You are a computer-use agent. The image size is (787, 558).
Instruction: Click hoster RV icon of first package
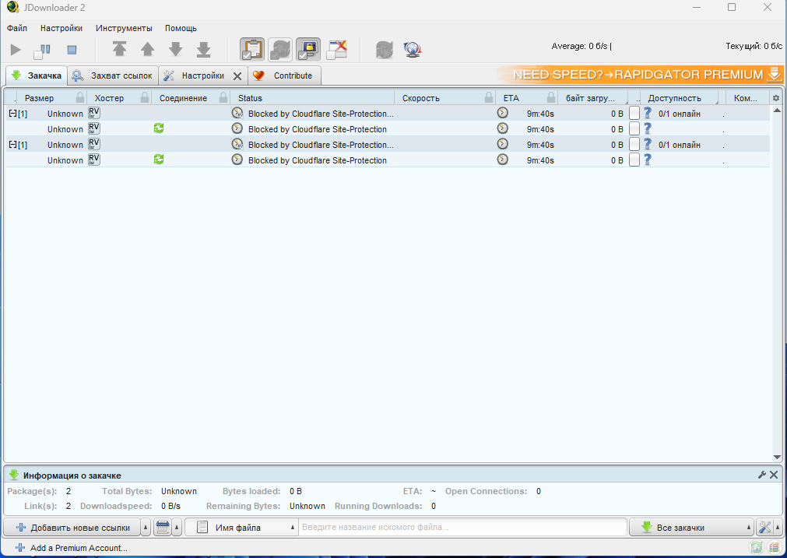click(94, 113)
